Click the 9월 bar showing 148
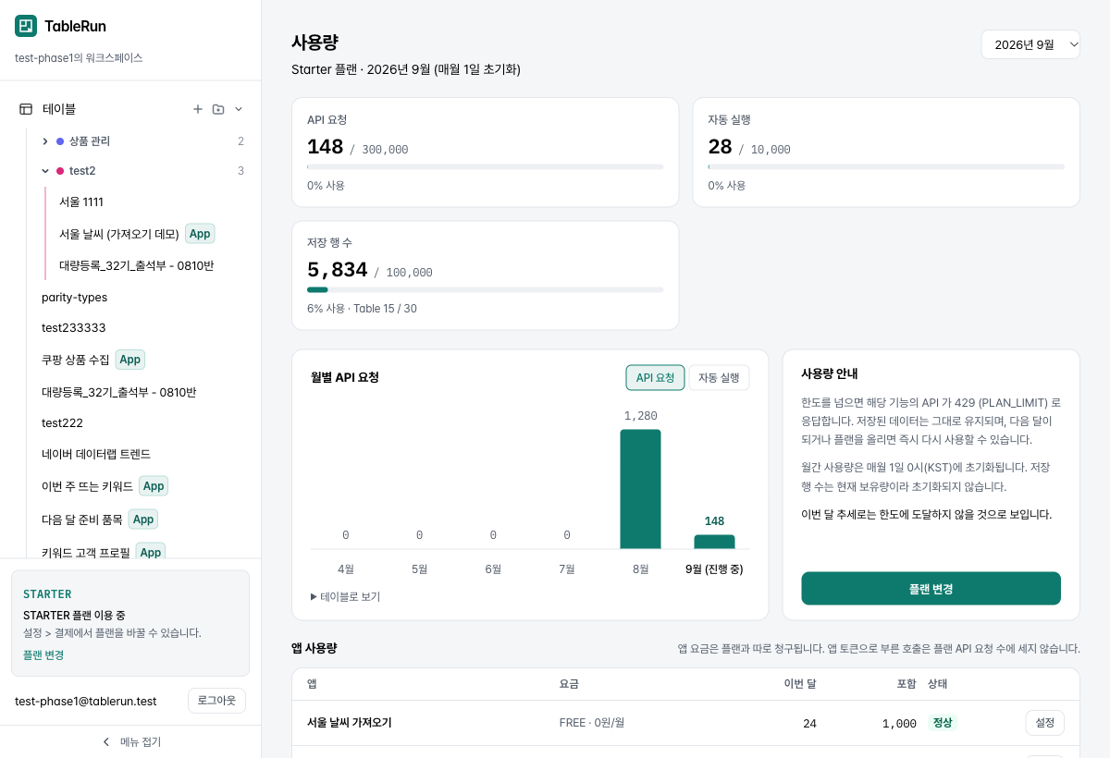Image resolution: width=1110 pixels, height=758 pixels. 714,542
